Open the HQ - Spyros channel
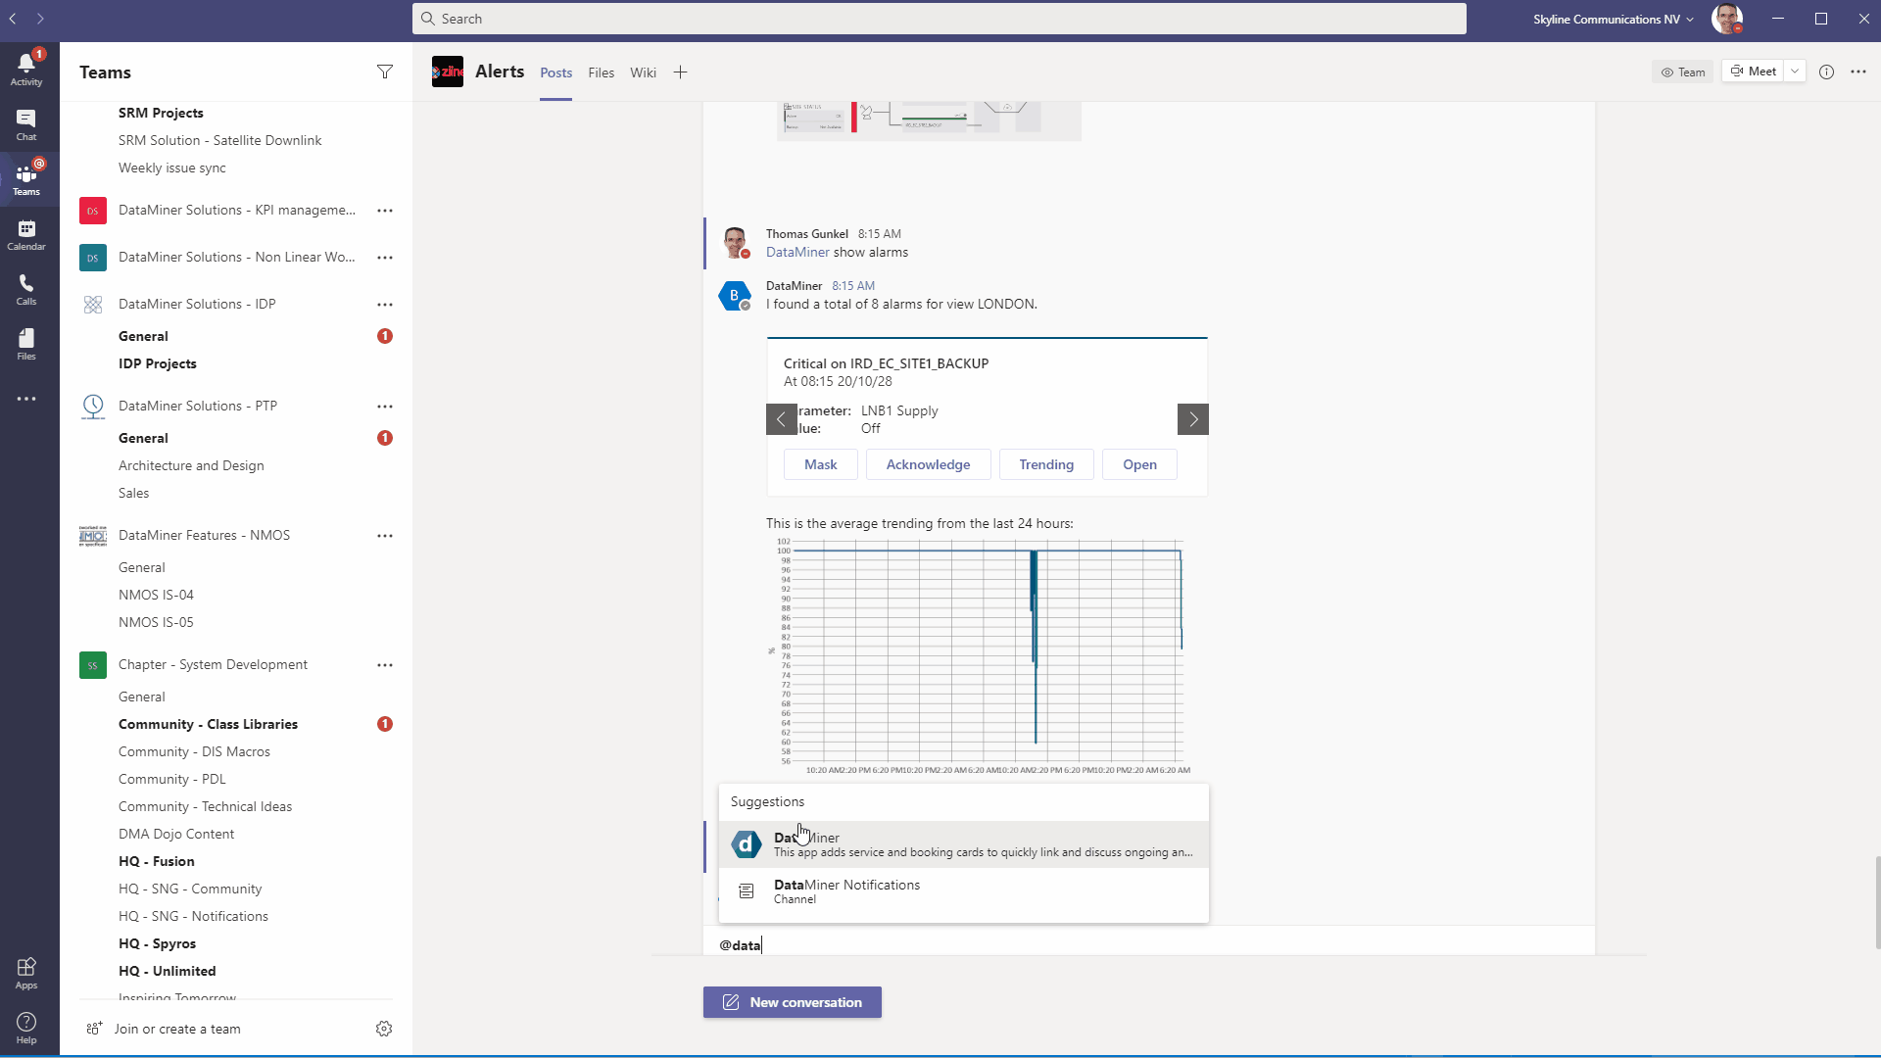 tap(157, 943)
